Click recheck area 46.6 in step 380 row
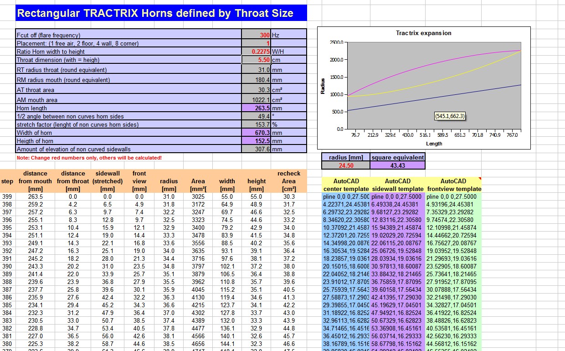Image resolution: width=565 pixels, height=351 pixels. click(x=289, y=344)
